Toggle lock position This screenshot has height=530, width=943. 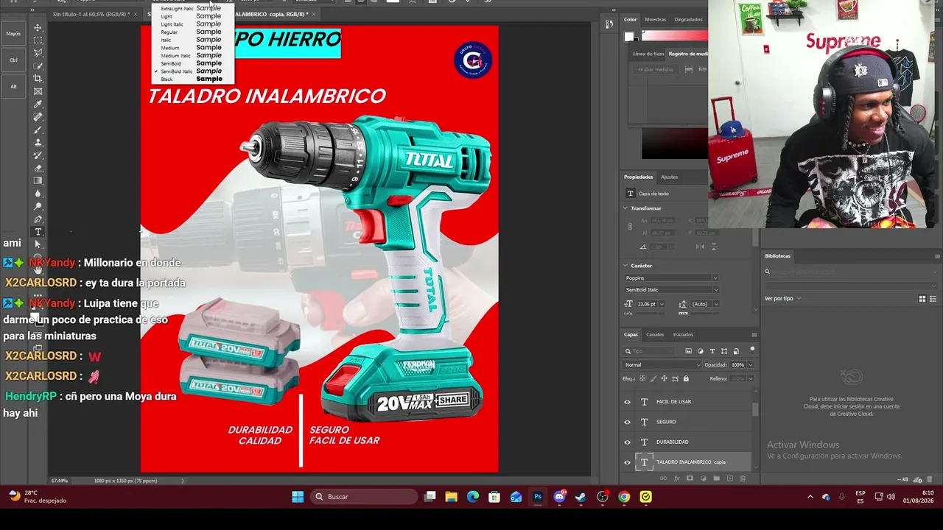pos(664,378)
